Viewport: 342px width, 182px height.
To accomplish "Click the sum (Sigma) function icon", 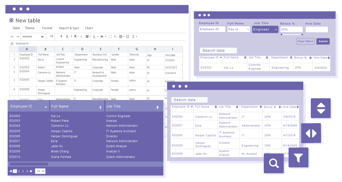I will (133, 36).
